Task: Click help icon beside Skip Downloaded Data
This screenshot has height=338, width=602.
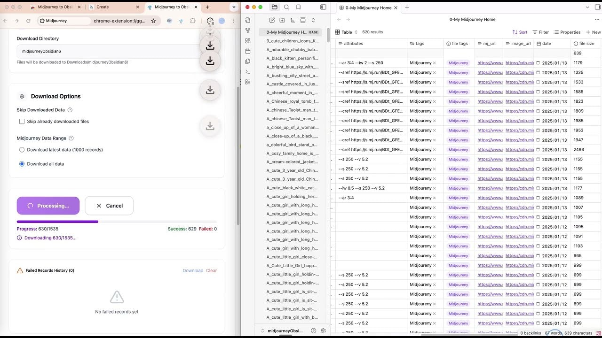Action: click(70, 110)
